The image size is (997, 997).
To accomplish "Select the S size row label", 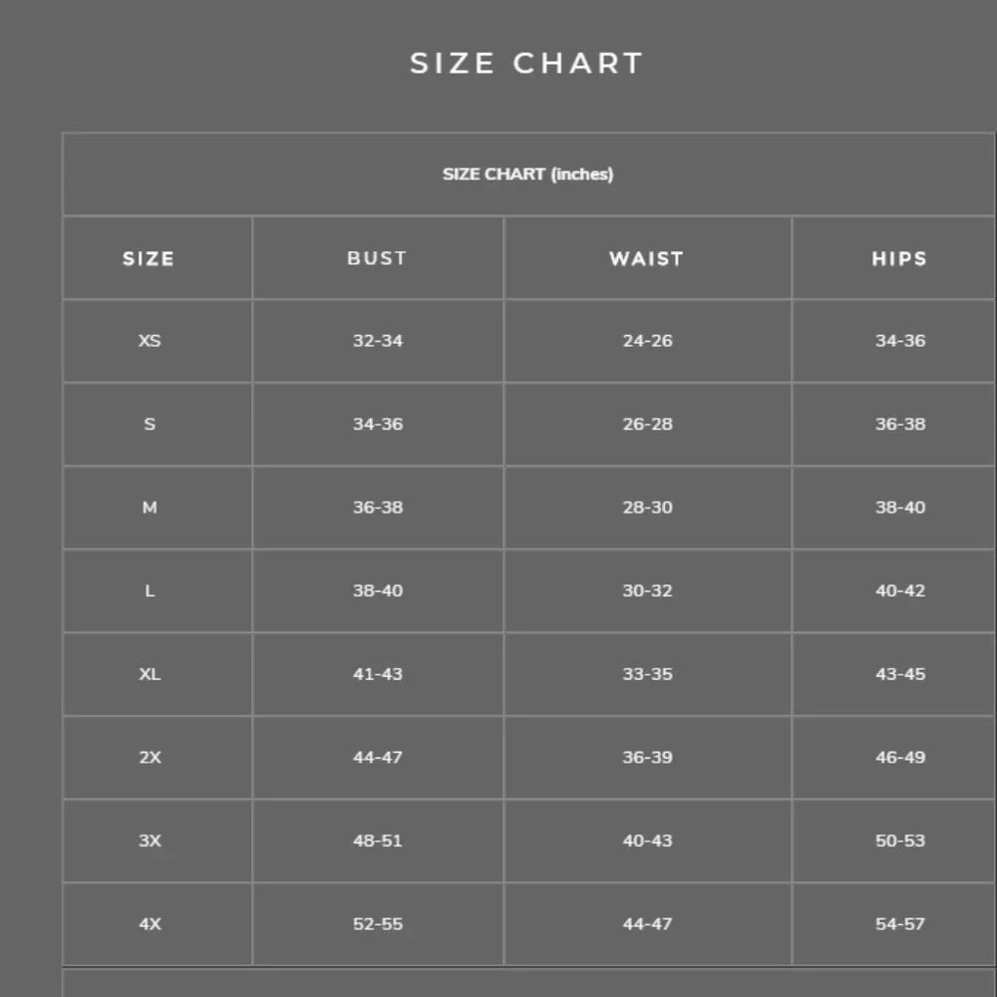I will (x=150, y=424).
